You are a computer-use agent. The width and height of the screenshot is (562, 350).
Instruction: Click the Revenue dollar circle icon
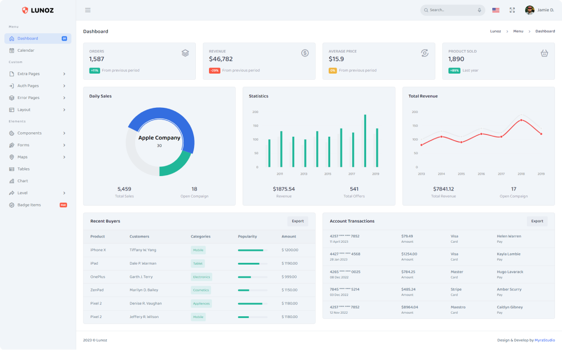(305, 53)
